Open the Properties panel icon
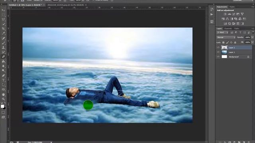Viewport: 255px width, 143px height. [212, 21]
